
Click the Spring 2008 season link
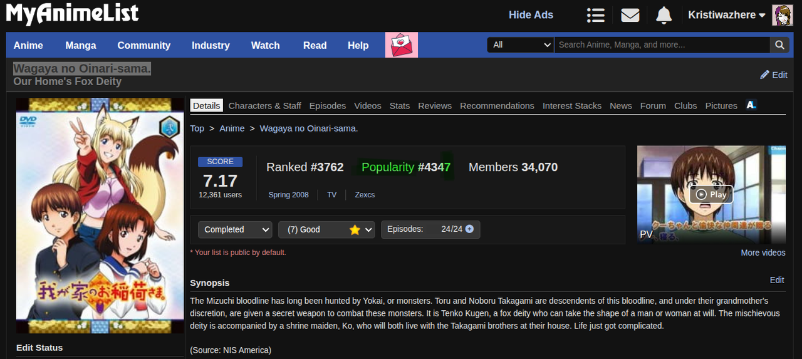(x=289, y=195)
